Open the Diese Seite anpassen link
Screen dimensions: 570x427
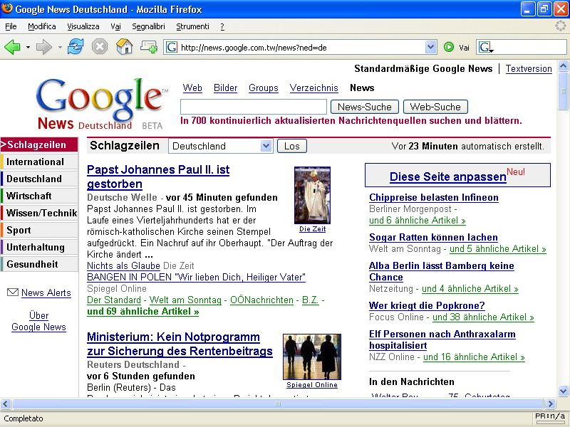coord(448,176)
